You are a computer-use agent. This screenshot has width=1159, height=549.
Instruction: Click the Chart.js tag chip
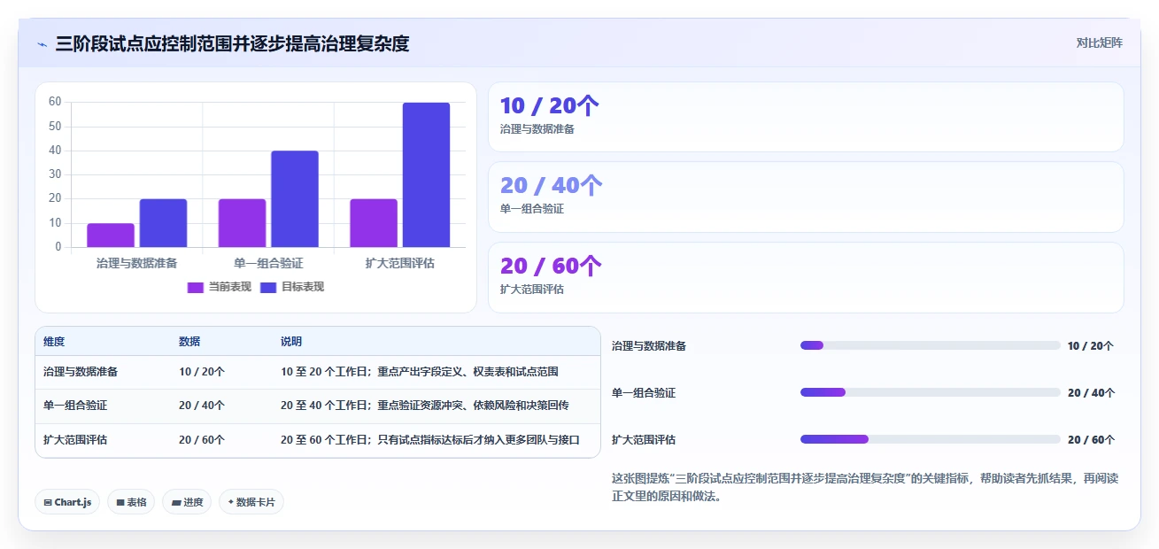[x=68, y=502]
